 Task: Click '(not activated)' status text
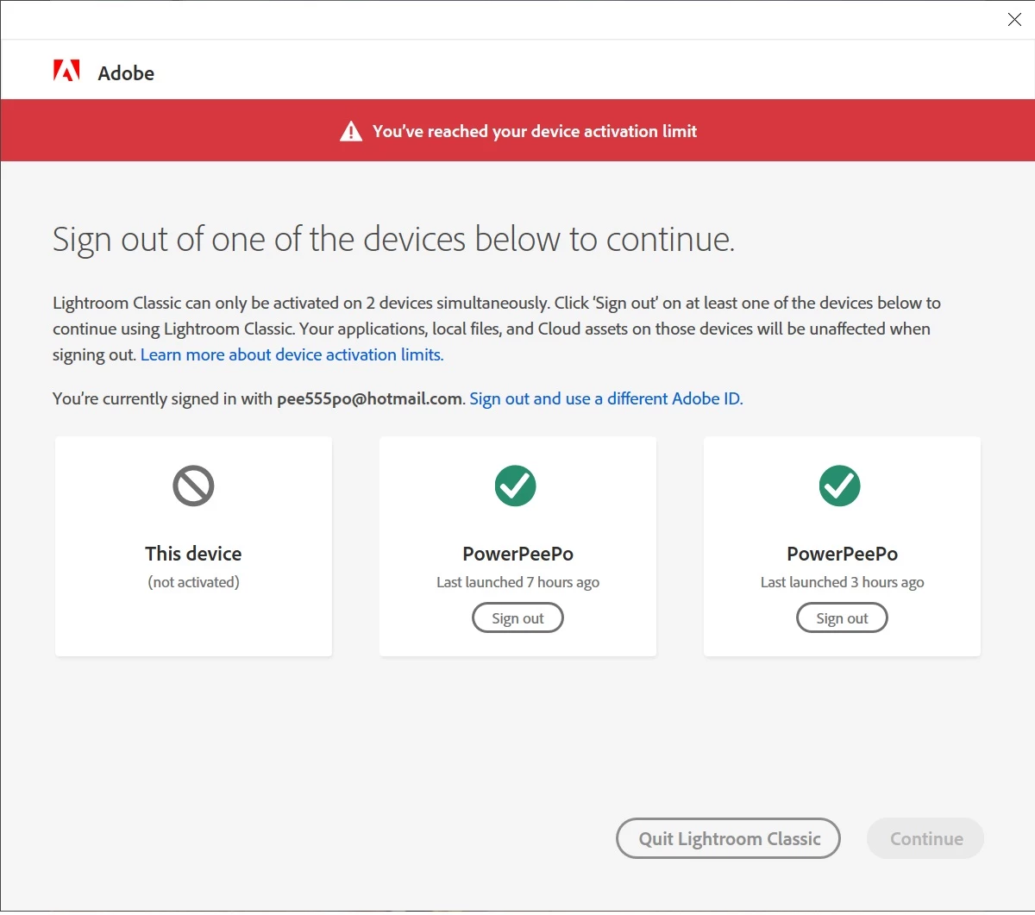193,582
